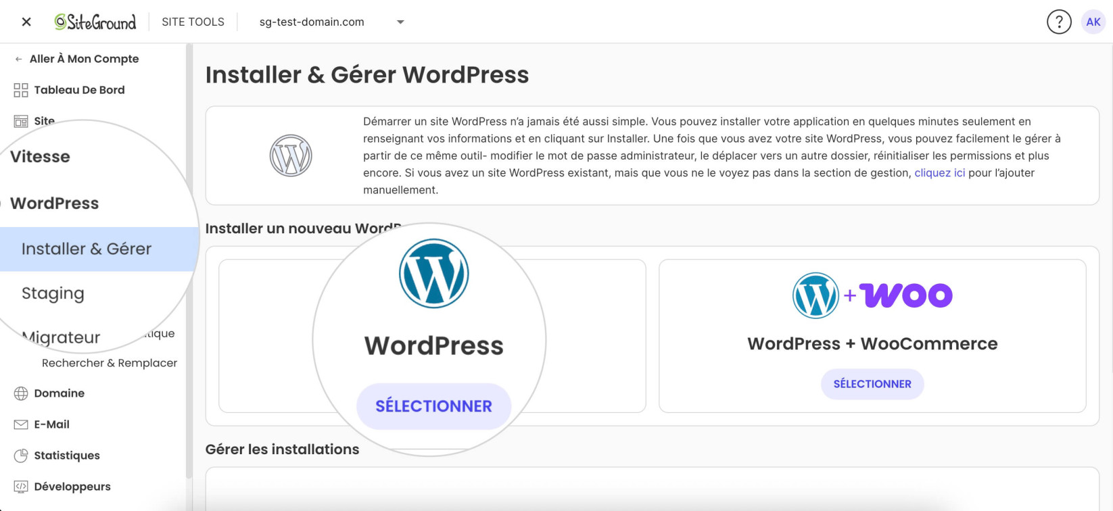Click the gray WordPress logo in description
Viewport: 1113px width, 511px height.
[291, 155]
